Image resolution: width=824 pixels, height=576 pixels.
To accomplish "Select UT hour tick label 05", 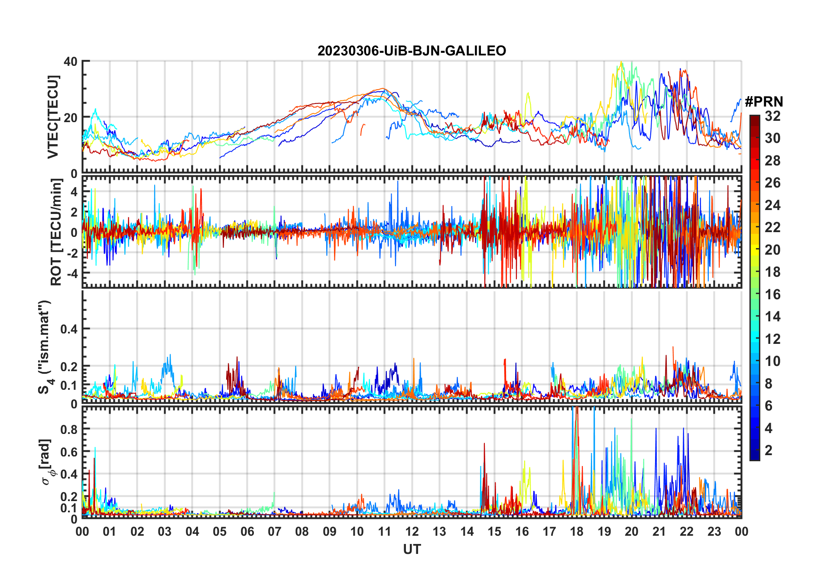I will coord(220,531).
